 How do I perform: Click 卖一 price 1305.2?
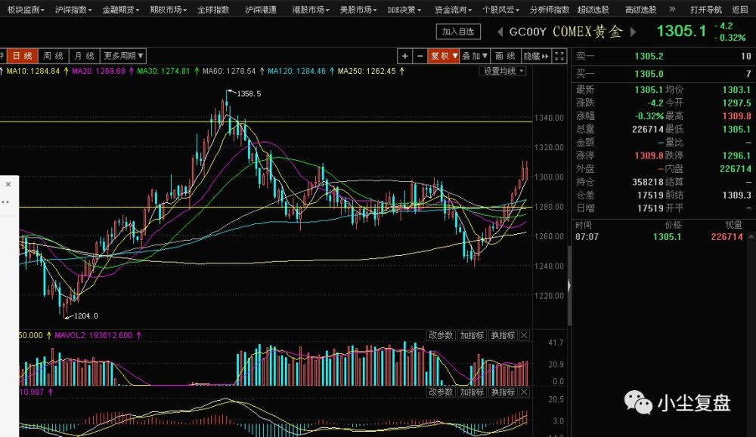649,57
